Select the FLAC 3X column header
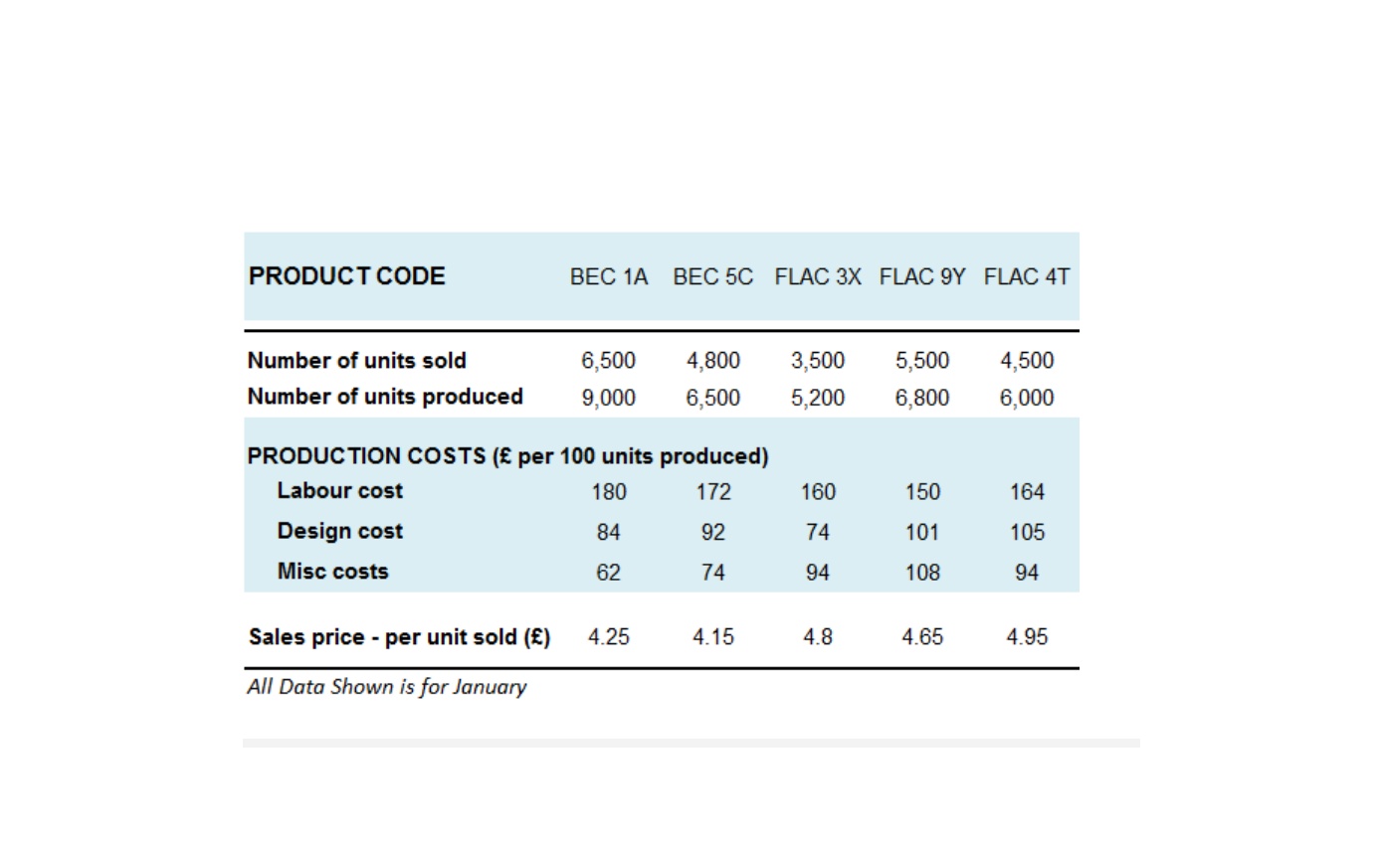 pos(818,277)
